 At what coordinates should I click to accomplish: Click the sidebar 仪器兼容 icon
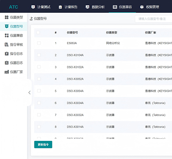point(7,35)
